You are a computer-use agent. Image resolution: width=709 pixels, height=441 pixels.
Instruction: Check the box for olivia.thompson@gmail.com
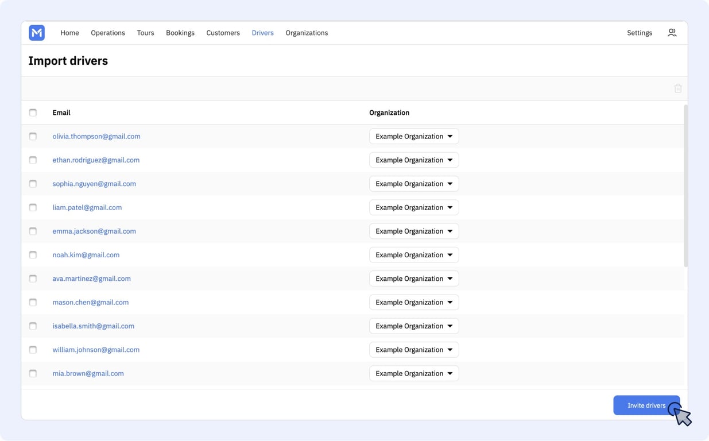pyautogui.click(x=33, y=137)
